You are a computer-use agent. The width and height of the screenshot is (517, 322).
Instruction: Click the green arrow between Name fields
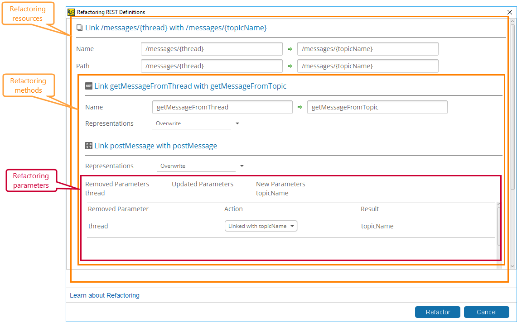pos(290,49)
